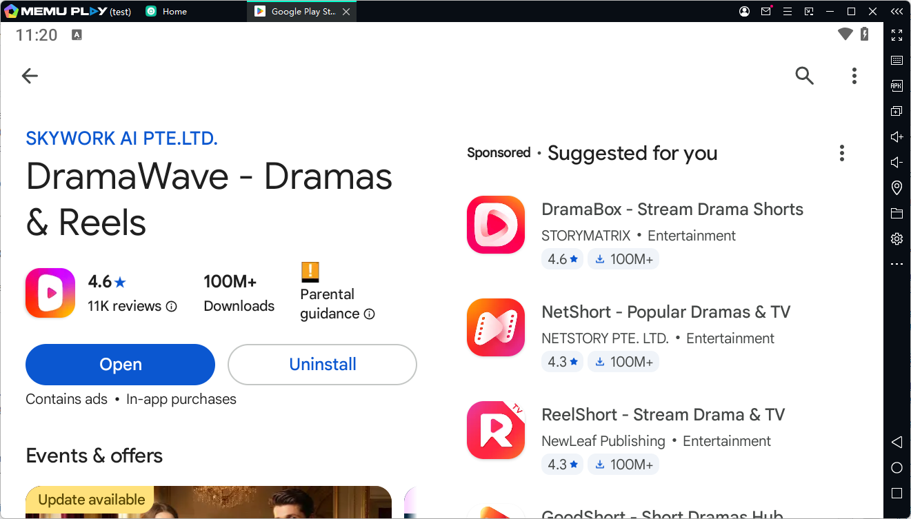Image resolution: width=911 pixels, height=519 pixels.
Task: Open DramaBox - Stream Drama Shorts listing
Action: [x=672, y=210]
